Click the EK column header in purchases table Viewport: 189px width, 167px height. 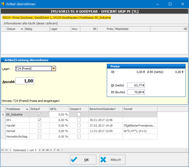[x=89, y=29]
